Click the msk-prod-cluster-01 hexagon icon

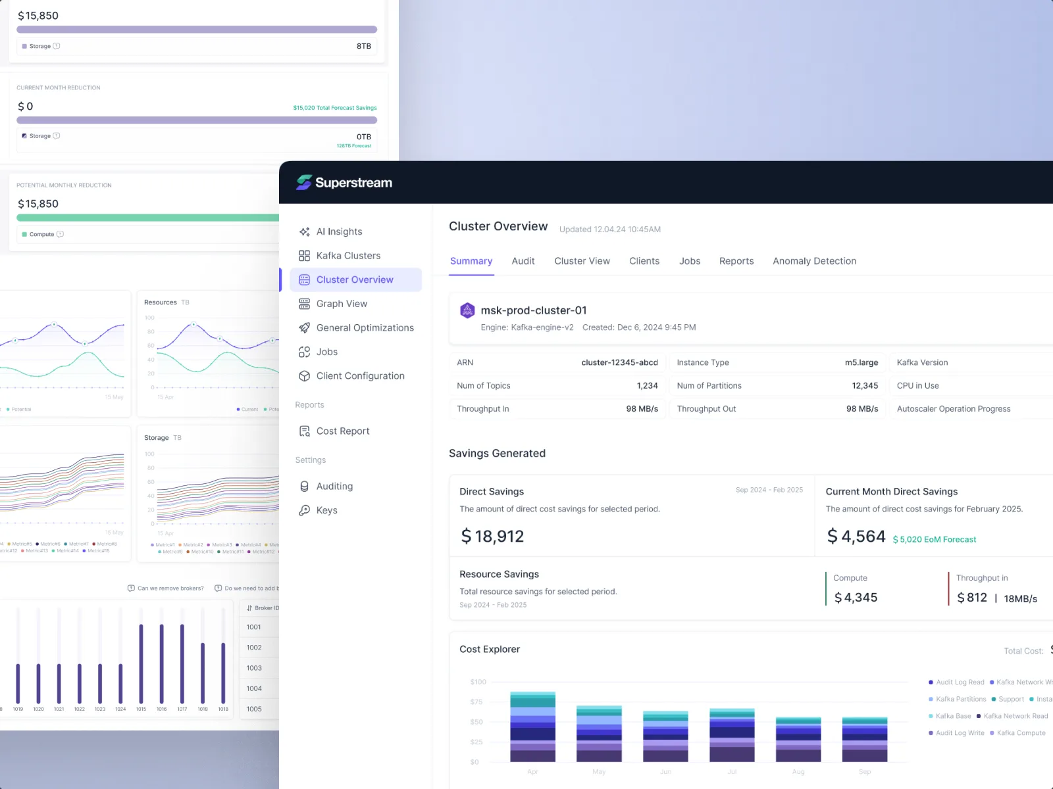click(x=467, y=310)
